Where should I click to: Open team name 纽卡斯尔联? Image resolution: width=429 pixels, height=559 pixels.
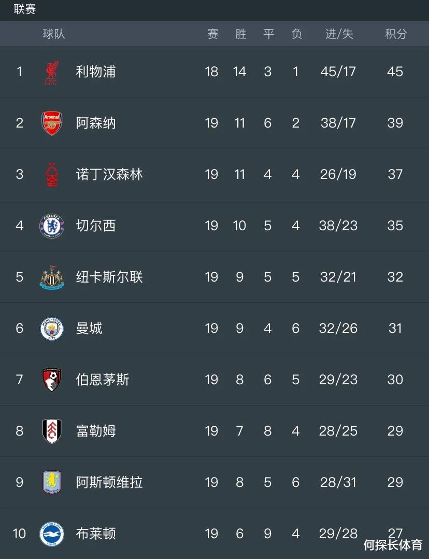coord(109,277)
